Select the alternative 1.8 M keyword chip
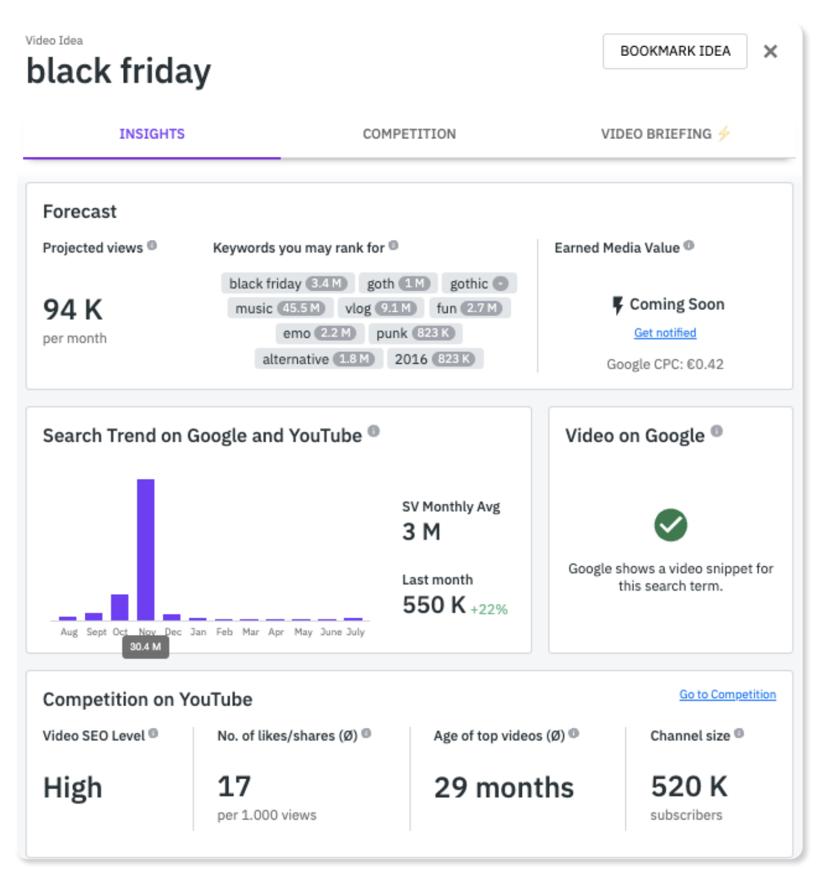 319,359
